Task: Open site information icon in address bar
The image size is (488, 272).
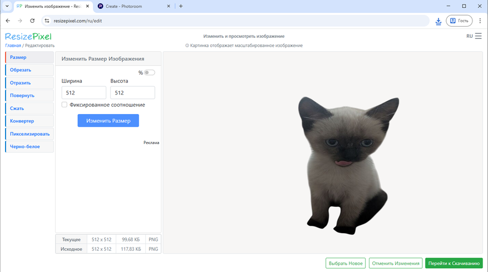Action: point(47,21)
